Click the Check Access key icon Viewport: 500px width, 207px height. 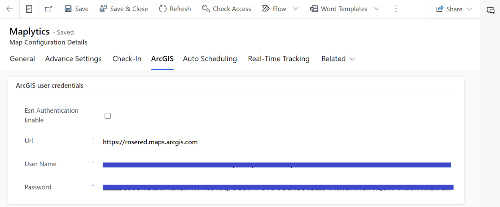click(206, 9)
